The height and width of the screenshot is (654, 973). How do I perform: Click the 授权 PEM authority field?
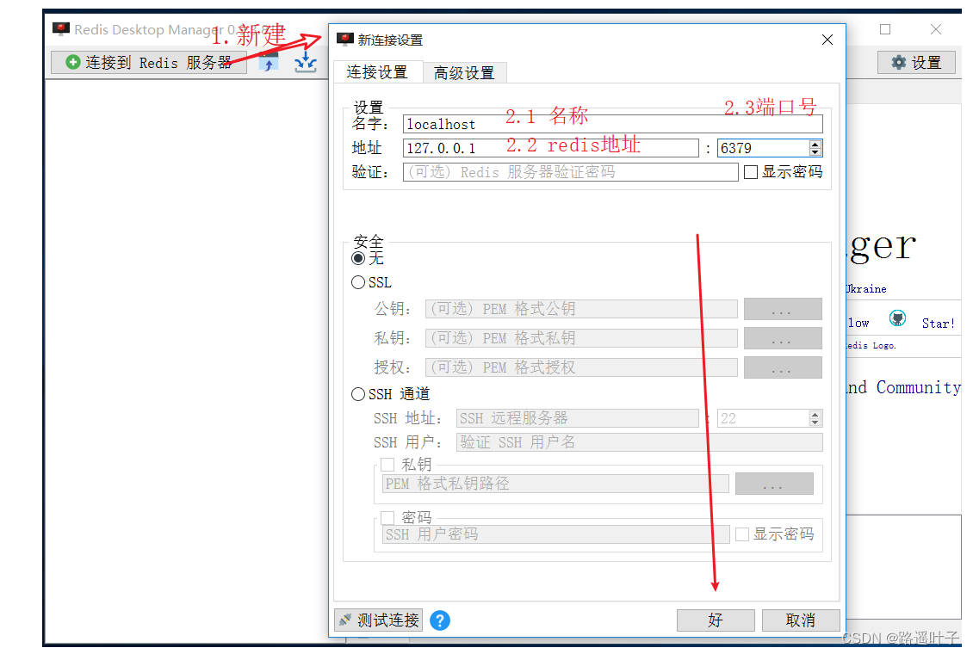click(x=581, y=367)
